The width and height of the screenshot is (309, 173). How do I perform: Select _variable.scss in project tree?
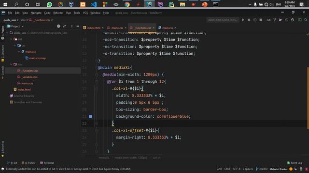29,77
